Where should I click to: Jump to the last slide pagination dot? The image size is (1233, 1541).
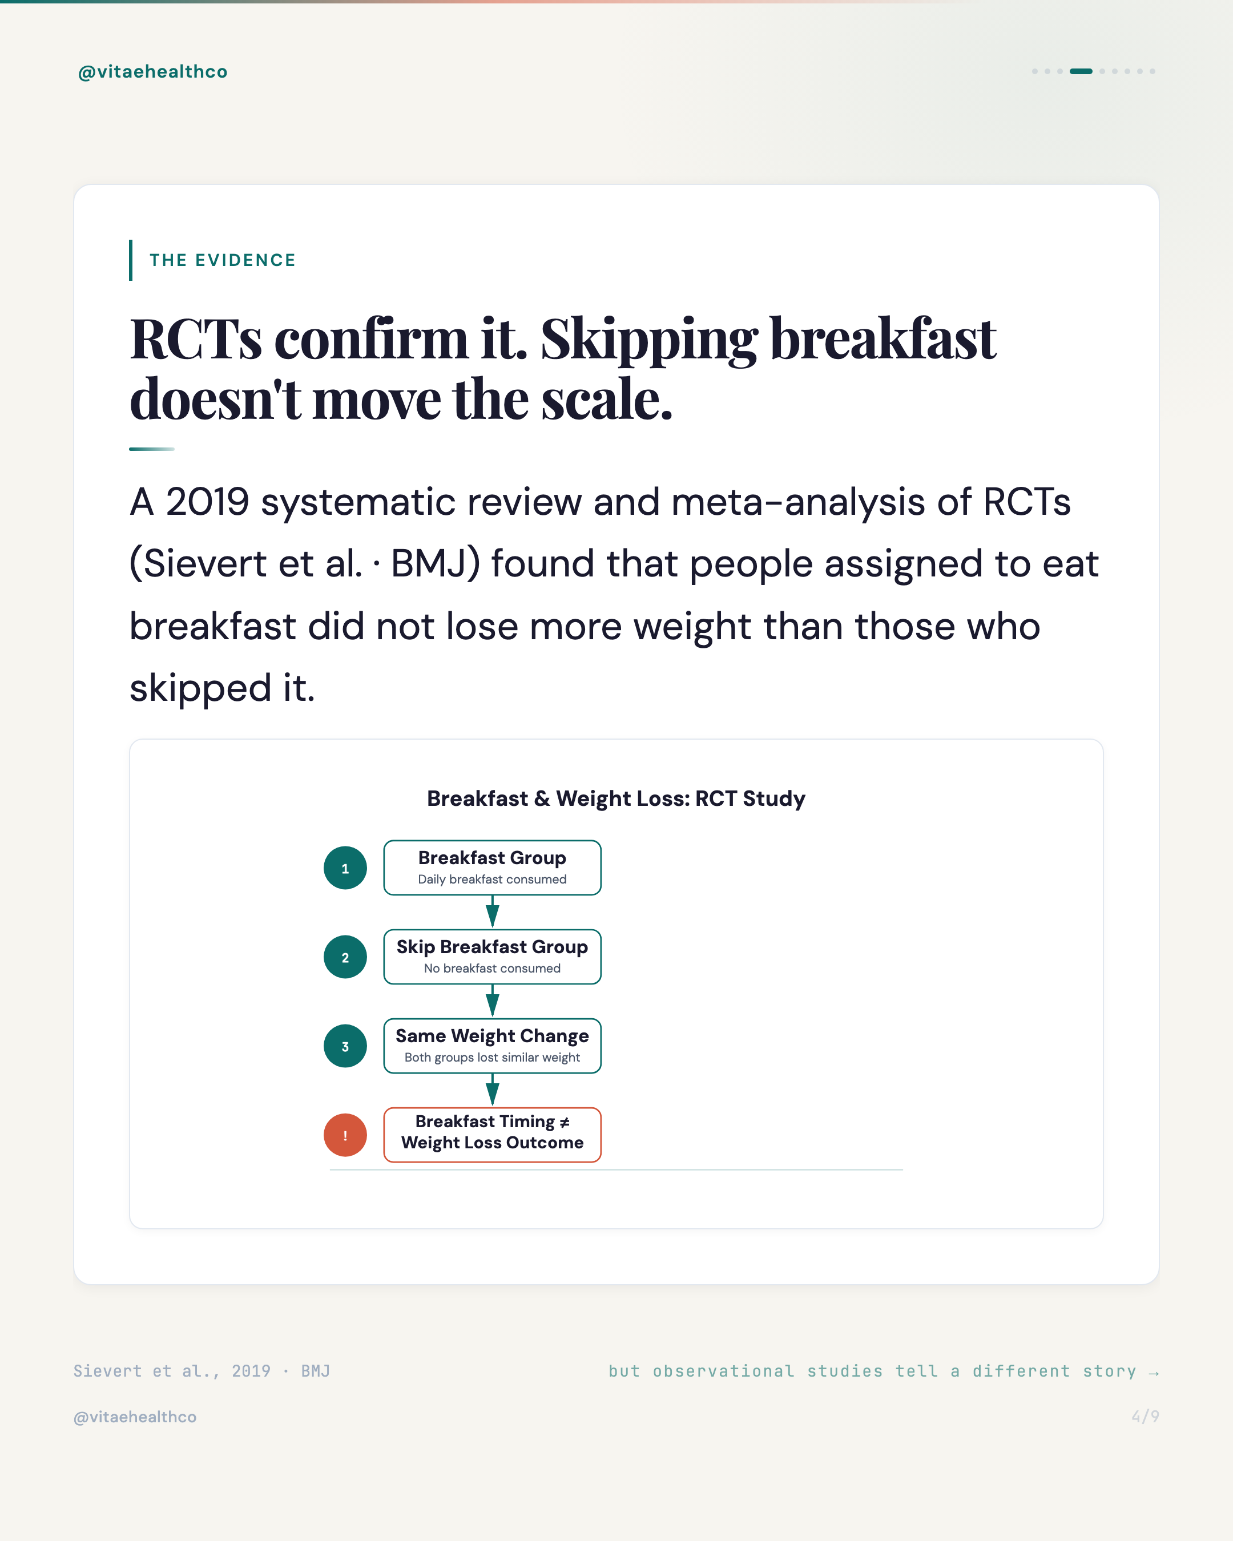[x=1153, y=71]
